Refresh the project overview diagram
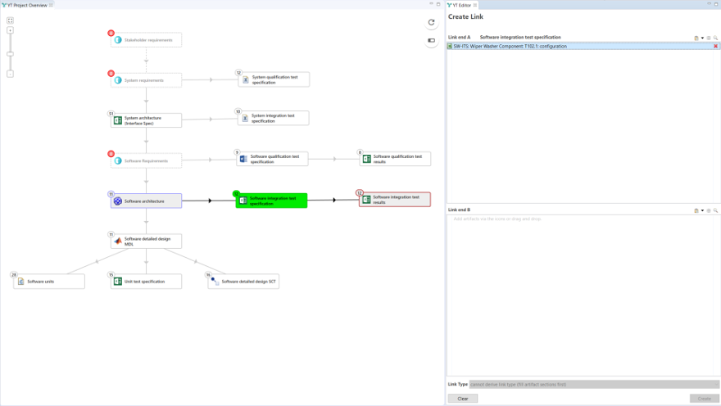Screen dimensions: 721x406 (x=431, y=22)
